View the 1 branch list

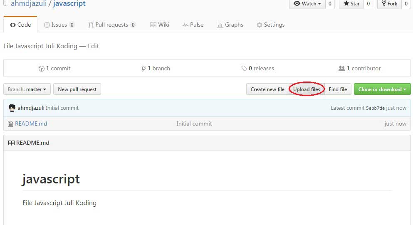(x=156, y=69)
